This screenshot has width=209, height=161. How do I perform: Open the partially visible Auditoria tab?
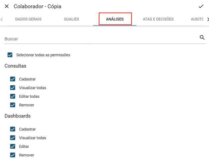pos(197,19)
